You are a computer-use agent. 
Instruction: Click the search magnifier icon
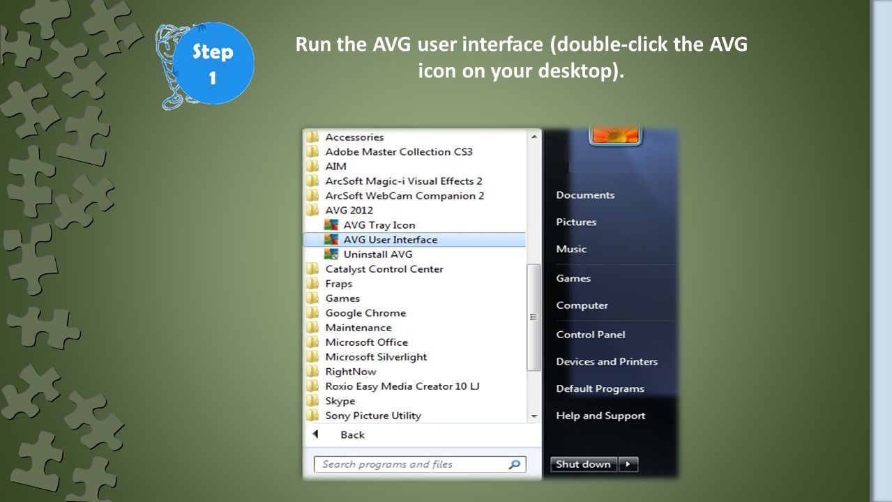pos(515,464)
